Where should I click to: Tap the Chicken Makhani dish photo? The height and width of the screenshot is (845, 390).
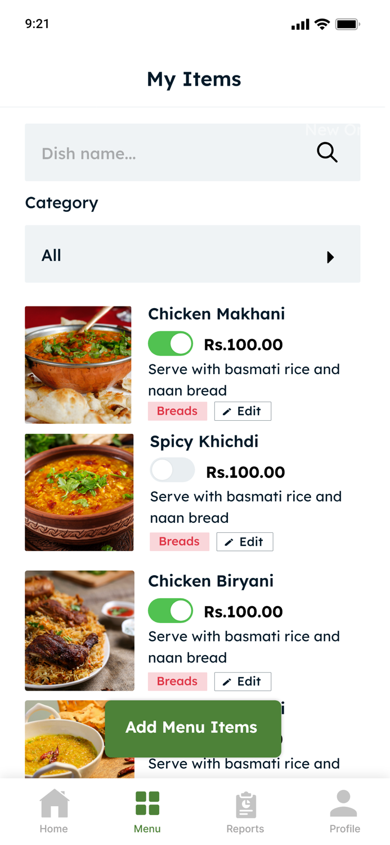(78, 364)
